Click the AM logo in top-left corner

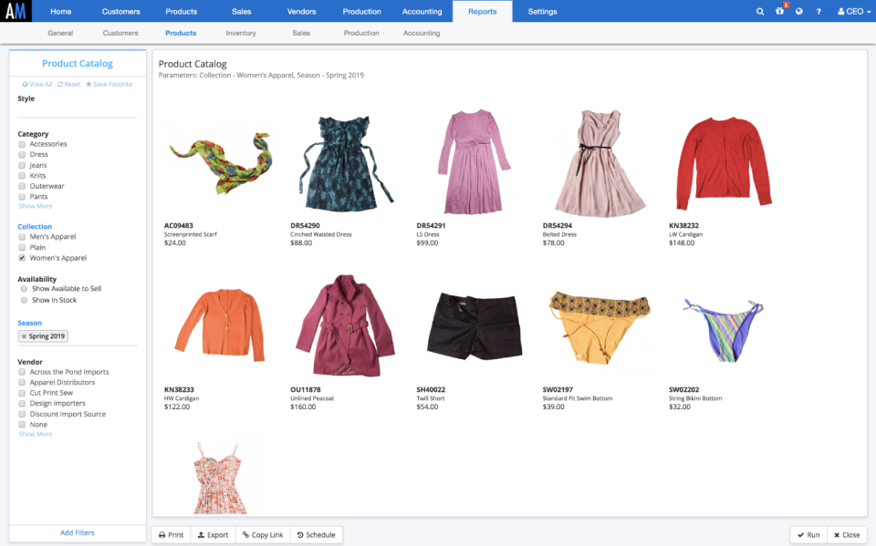16,11
